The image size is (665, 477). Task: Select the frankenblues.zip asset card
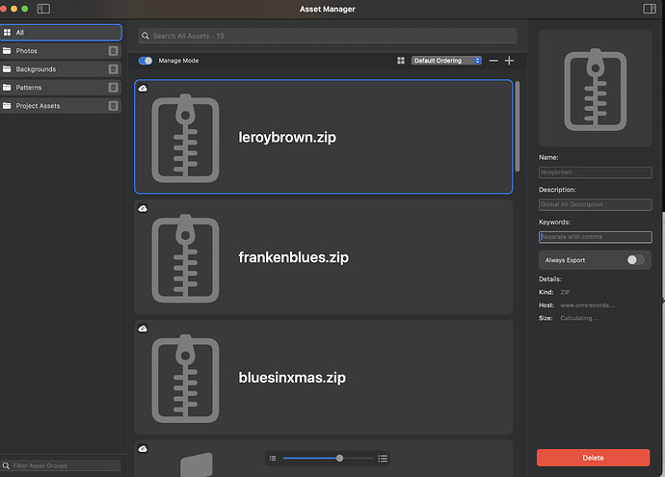tap(324, 257)
